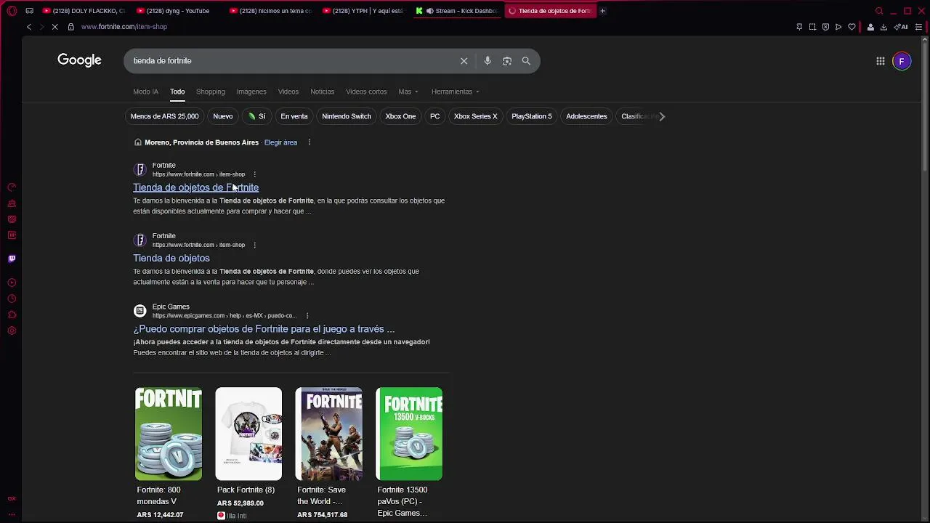Open the Tienda de objetos result link
This screenshot has height=523, width=930.
click(x=171, y=258)
